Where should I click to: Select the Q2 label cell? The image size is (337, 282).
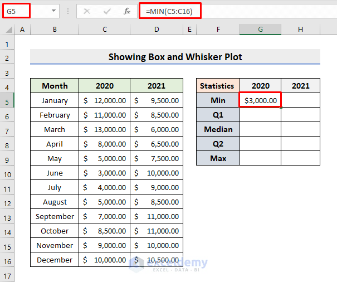pyautogui.click(x=218, y=144)
